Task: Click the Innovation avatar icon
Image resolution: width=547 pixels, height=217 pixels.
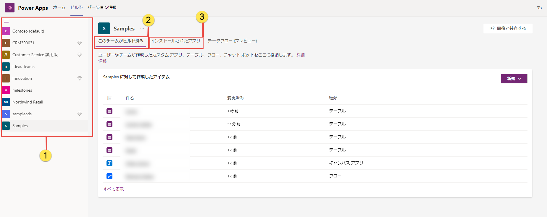Action: (x=6, y=78)
